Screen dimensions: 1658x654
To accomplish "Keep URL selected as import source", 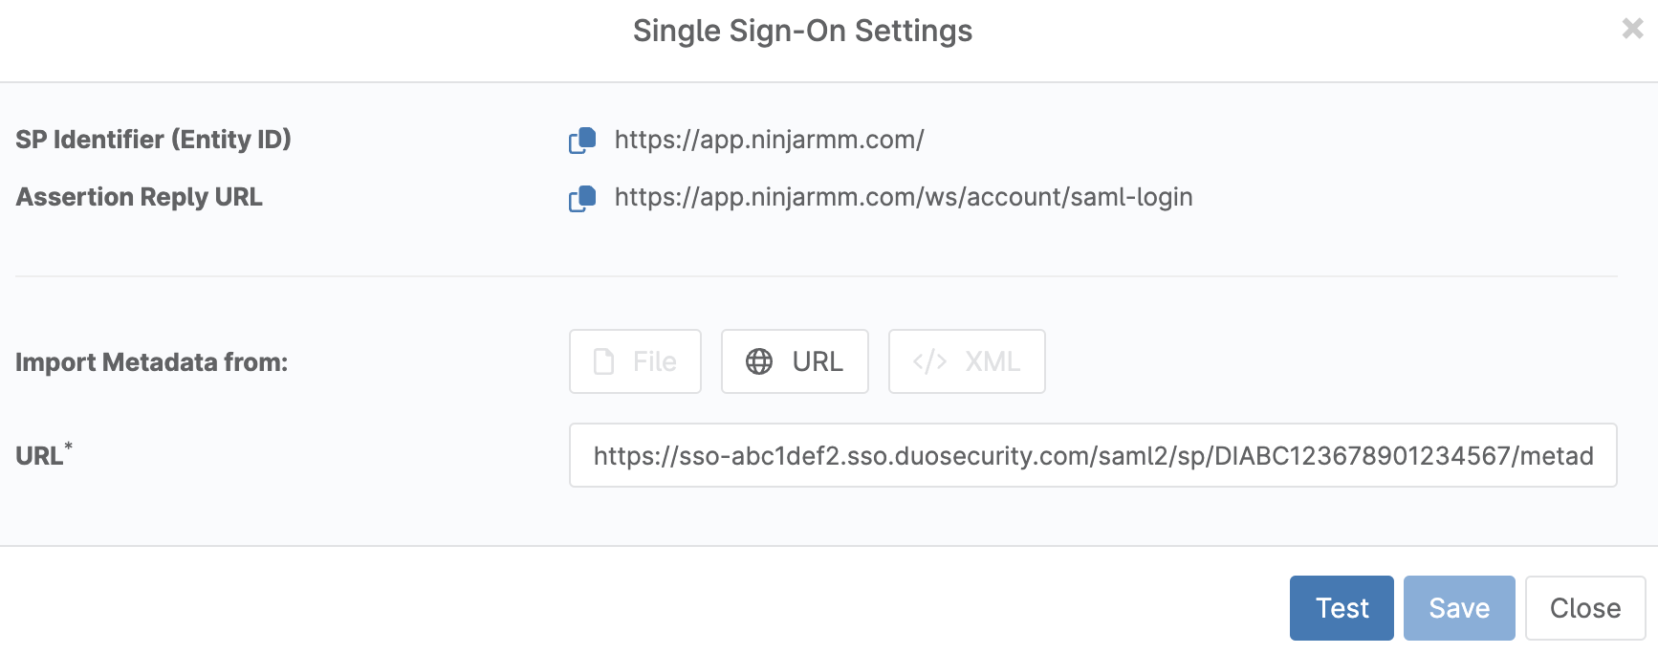I will 795,361.
